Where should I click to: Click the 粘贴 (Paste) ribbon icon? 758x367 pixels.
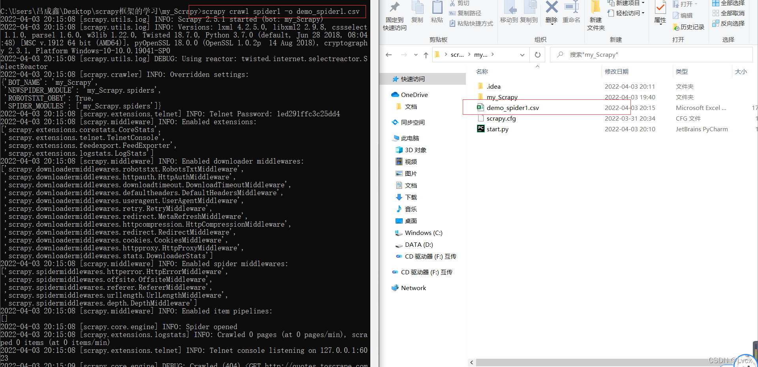coord(437,8)
